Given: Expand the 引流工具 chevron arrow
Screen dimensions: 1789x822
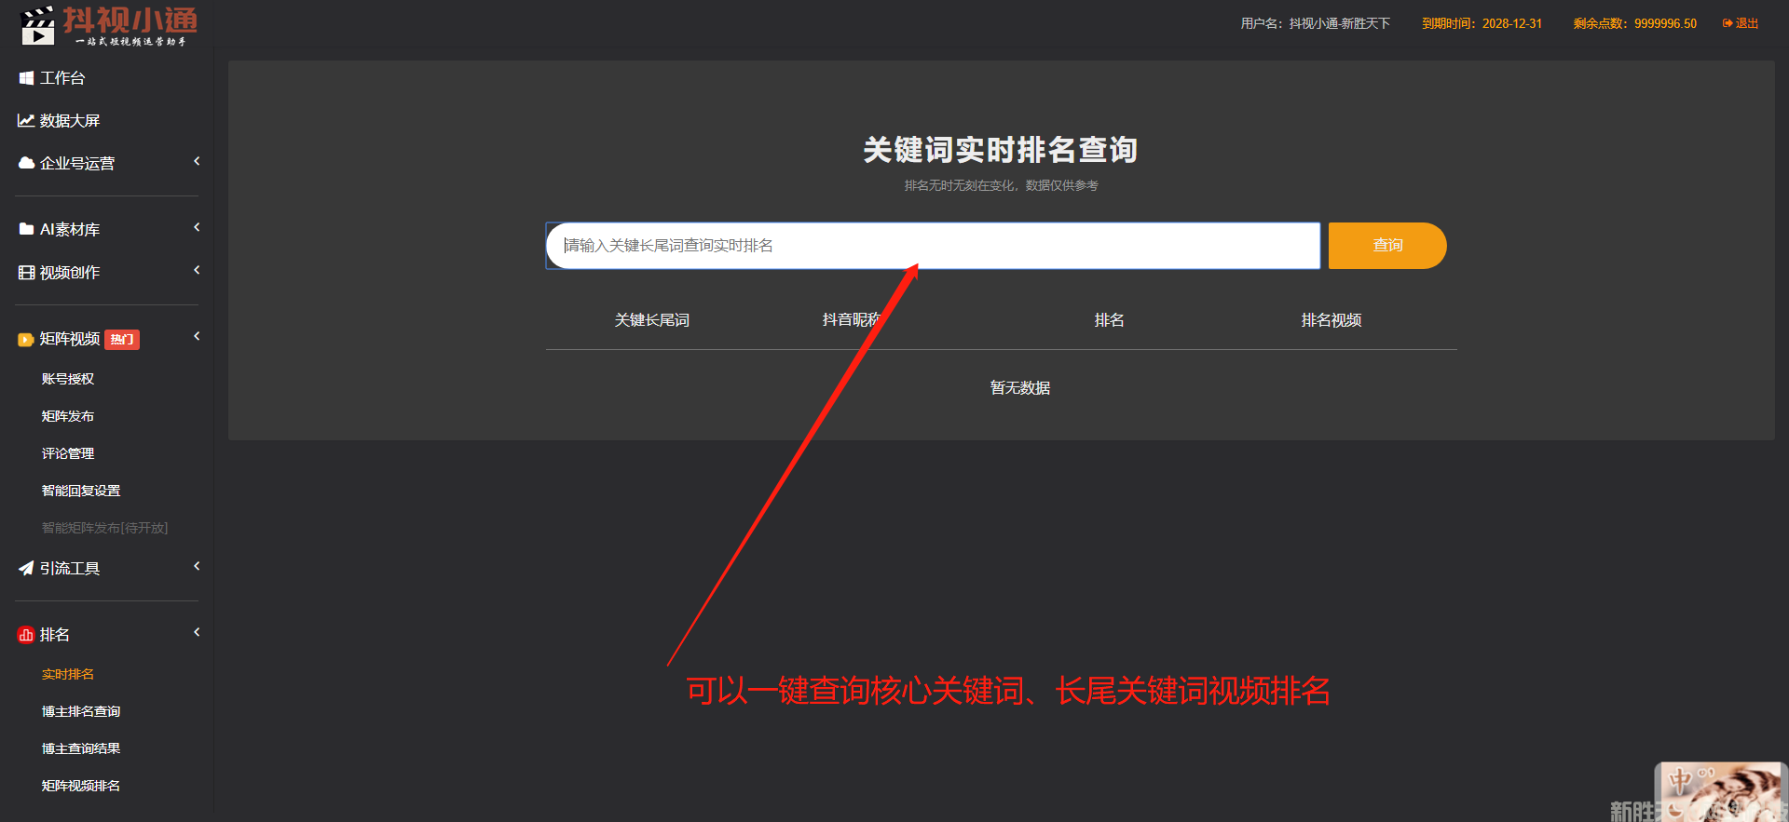Looking at the screenshot, I should coord(197,567).
